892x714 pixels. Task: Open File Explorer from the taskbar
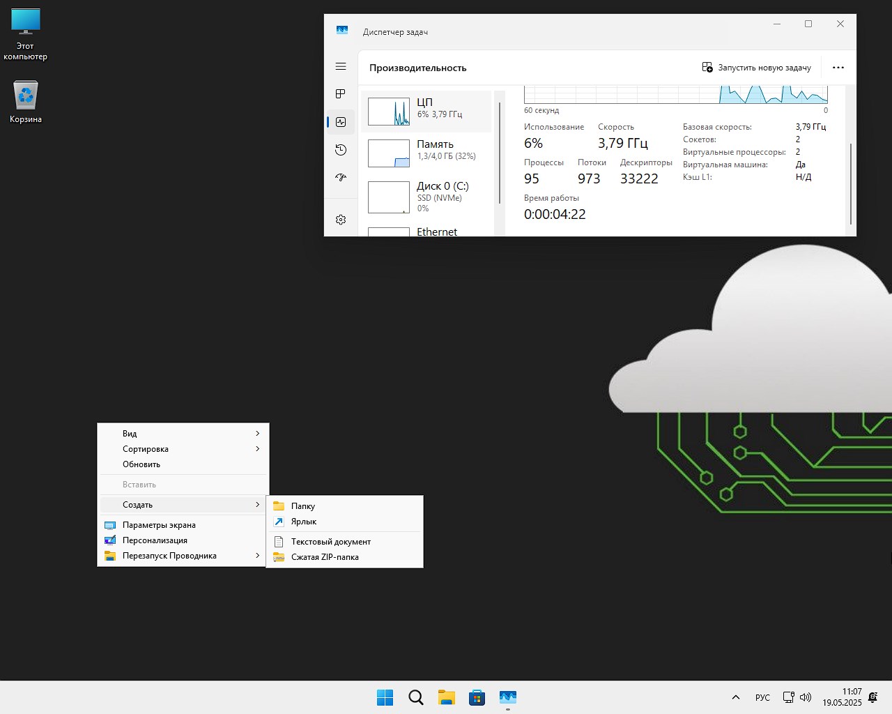point(447,697)
